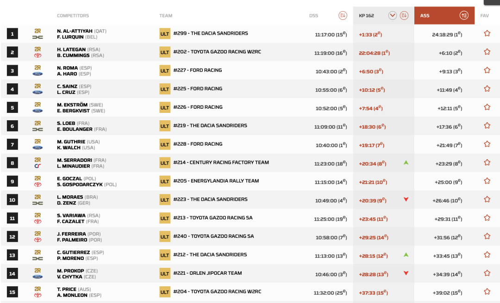Select the KP 162 column header label
Image resolution: width=500 pixels, height=303 pixels.
click(x=366, y=16)
